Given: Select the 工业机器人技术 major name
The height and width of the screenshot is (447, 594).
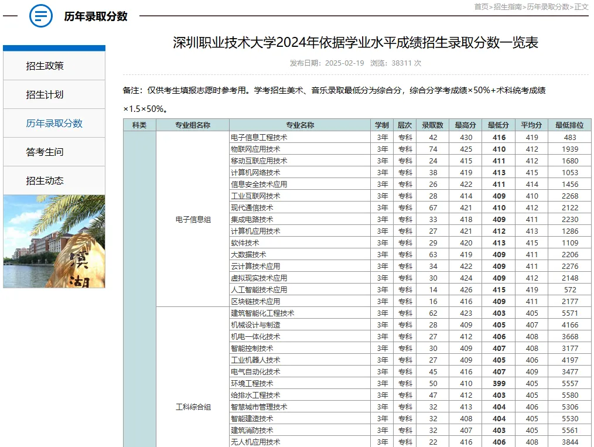Looking at the screenshot, I should 256,360.
